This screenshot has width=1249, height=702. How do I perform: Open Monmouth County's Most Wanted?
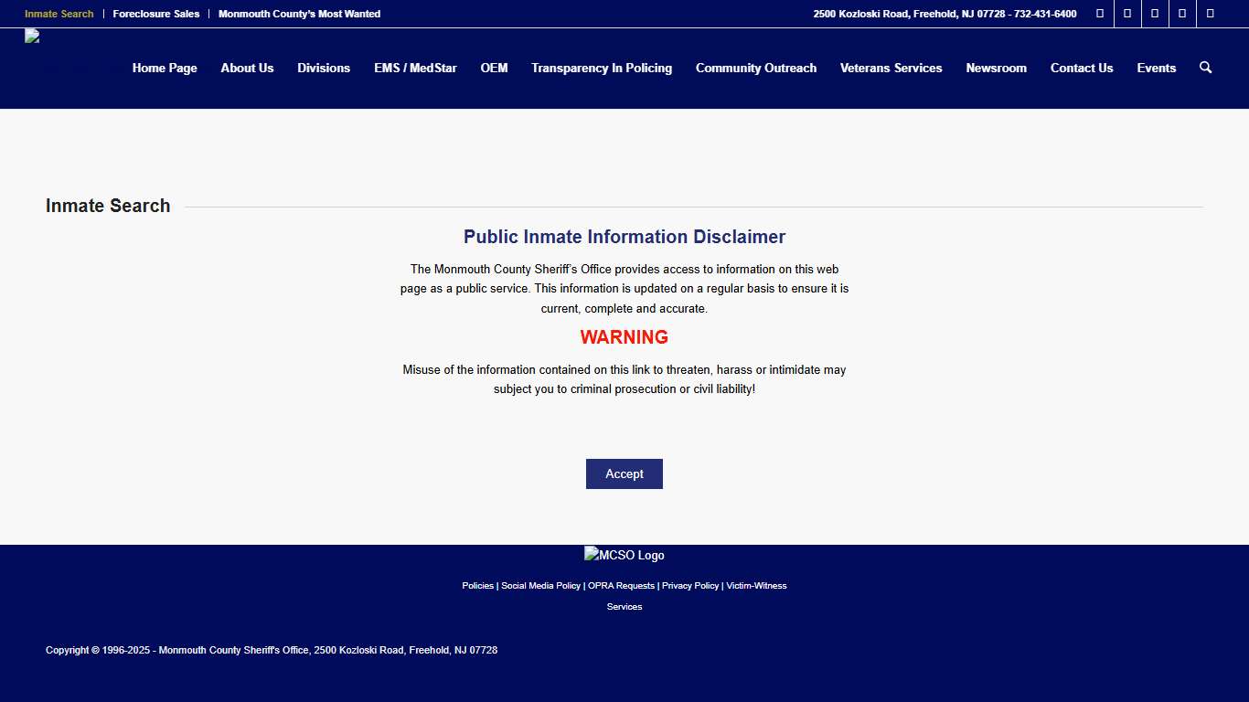[299, 14]
